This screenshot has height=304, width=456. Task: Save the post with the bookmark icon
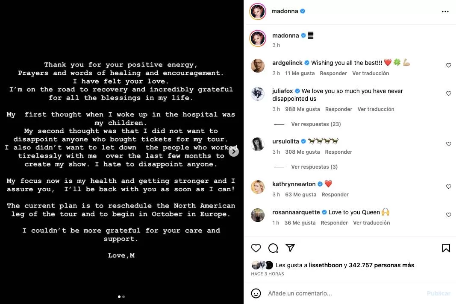click(x=446, y=248)
